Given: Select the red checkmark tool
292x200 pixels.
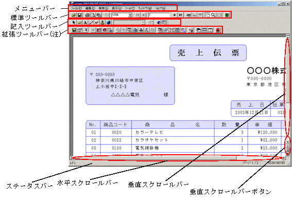Looking at the screenshot, I should pos(97,23).
